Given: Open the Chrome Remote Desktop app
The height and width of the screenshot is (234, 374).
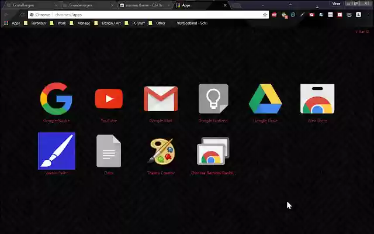Looking at the screenshot, I should tap(213, 151).
